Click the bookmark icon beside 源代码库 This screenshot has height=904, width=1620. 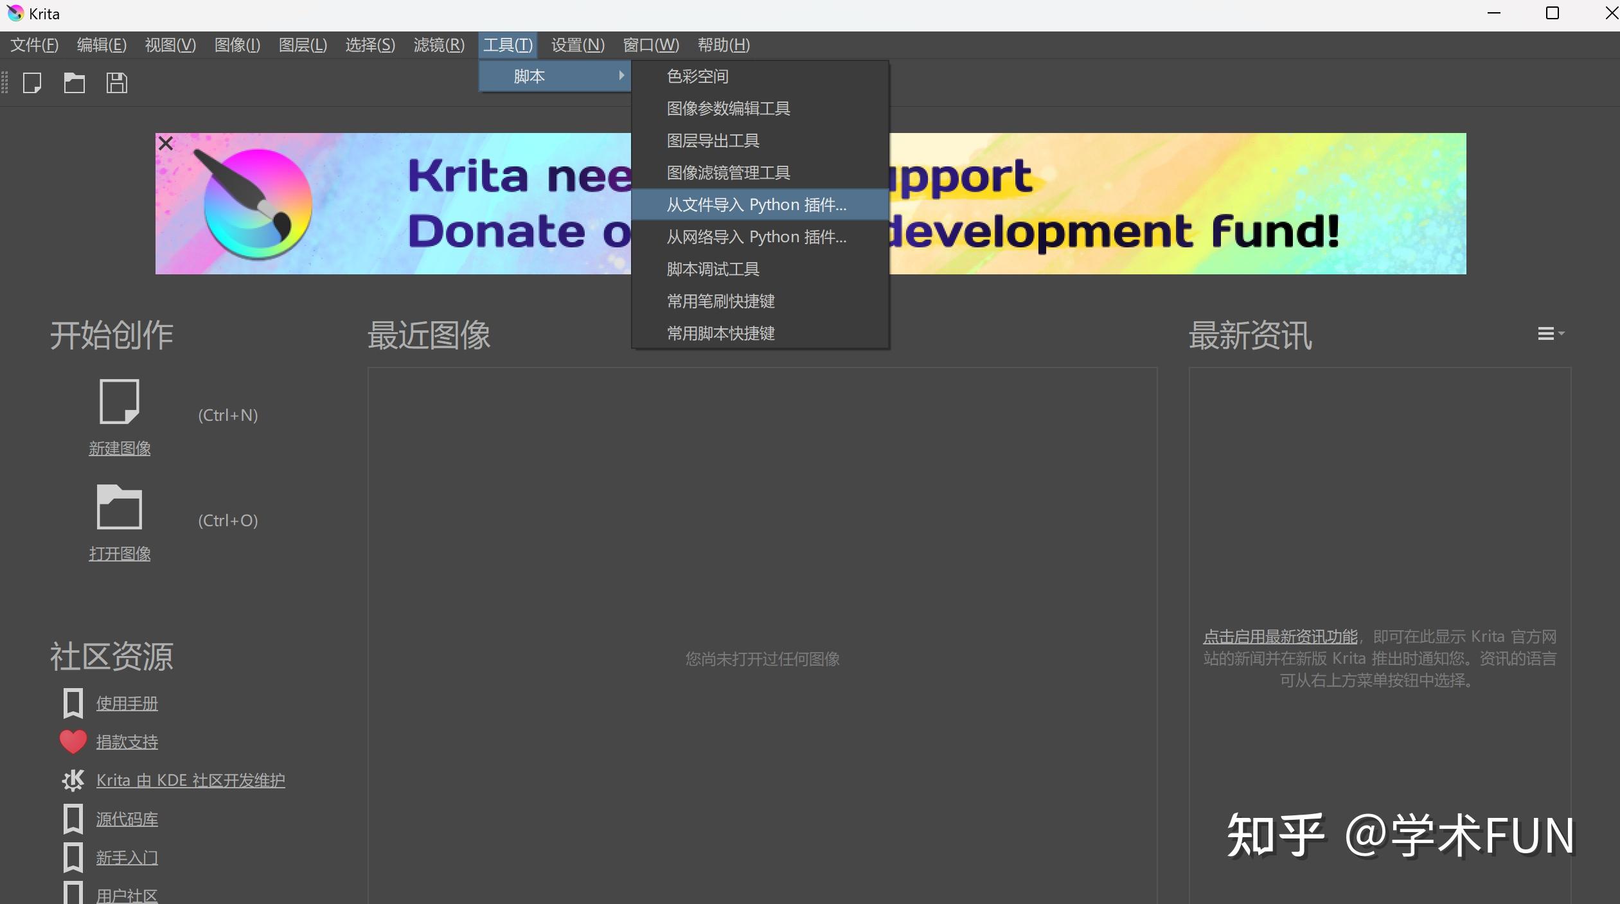coord(73,819)
